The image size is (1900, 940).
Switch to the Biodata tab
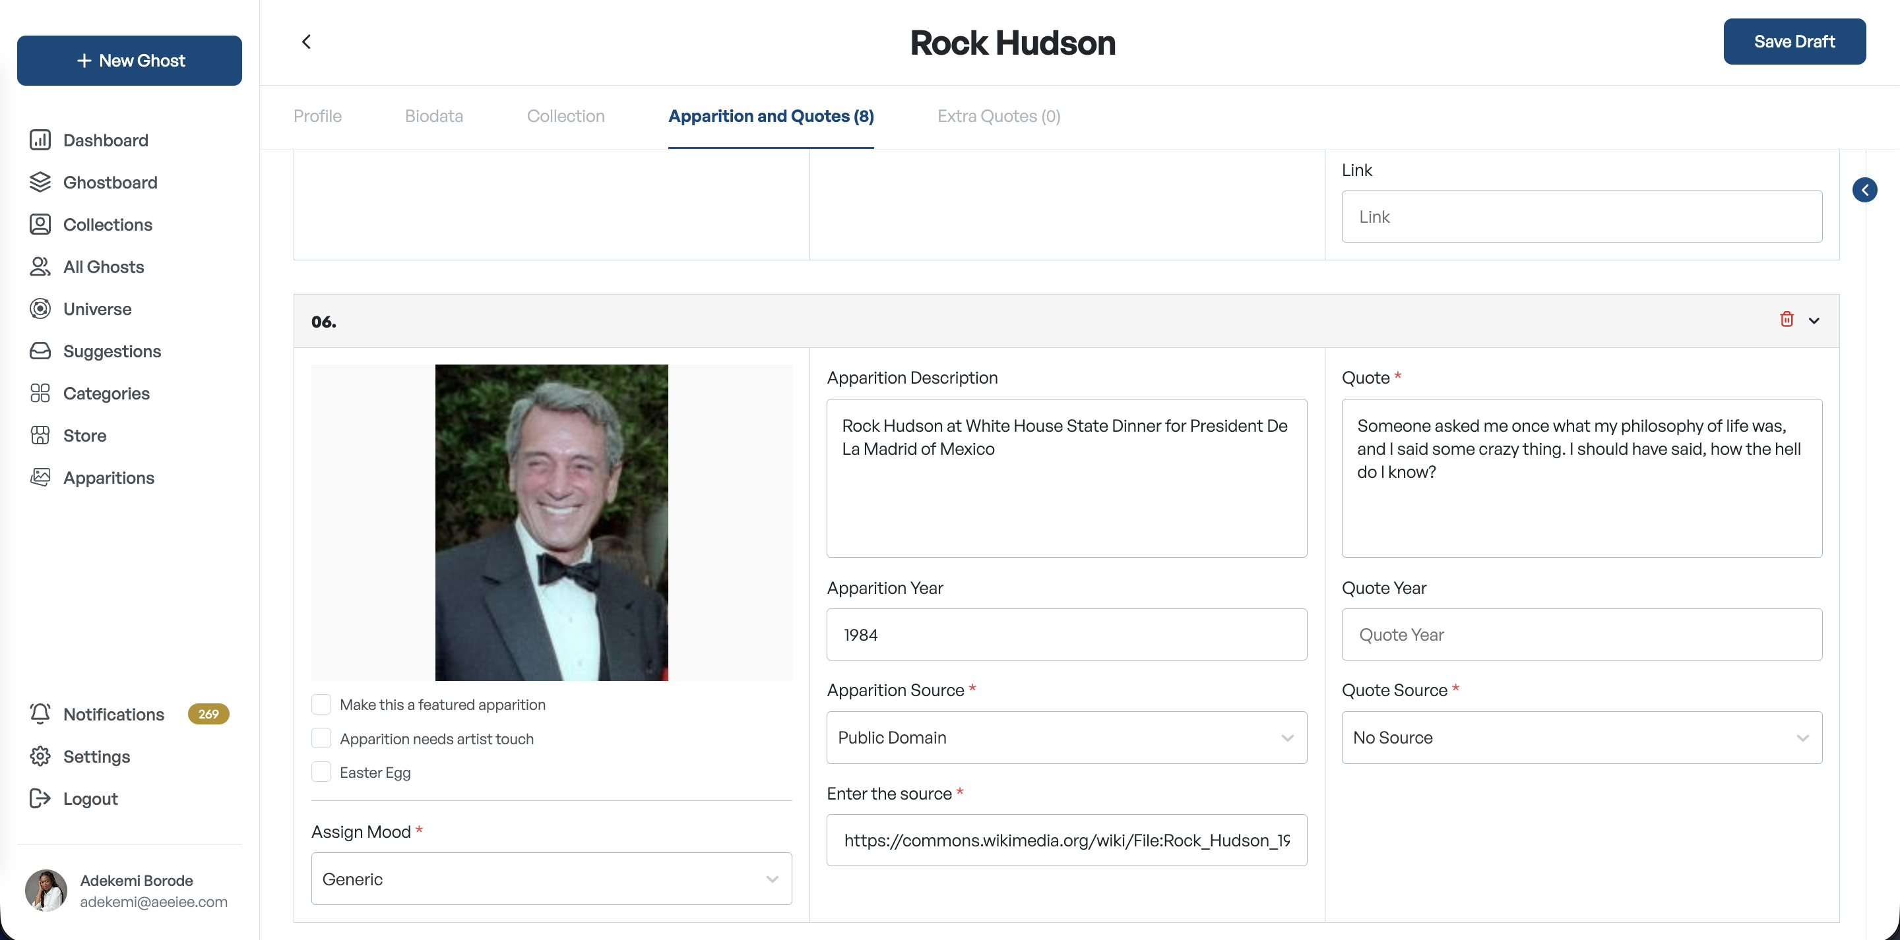click(433, 117)
